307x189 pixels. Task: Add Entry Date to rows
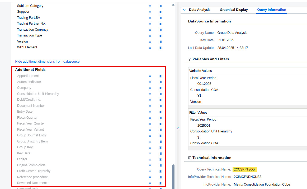click(x=150, y=112)
